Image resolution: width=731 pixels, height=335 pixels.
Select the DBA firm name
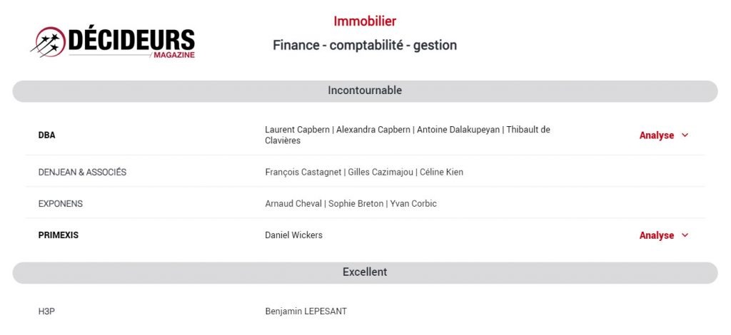[x=46, y=135]
